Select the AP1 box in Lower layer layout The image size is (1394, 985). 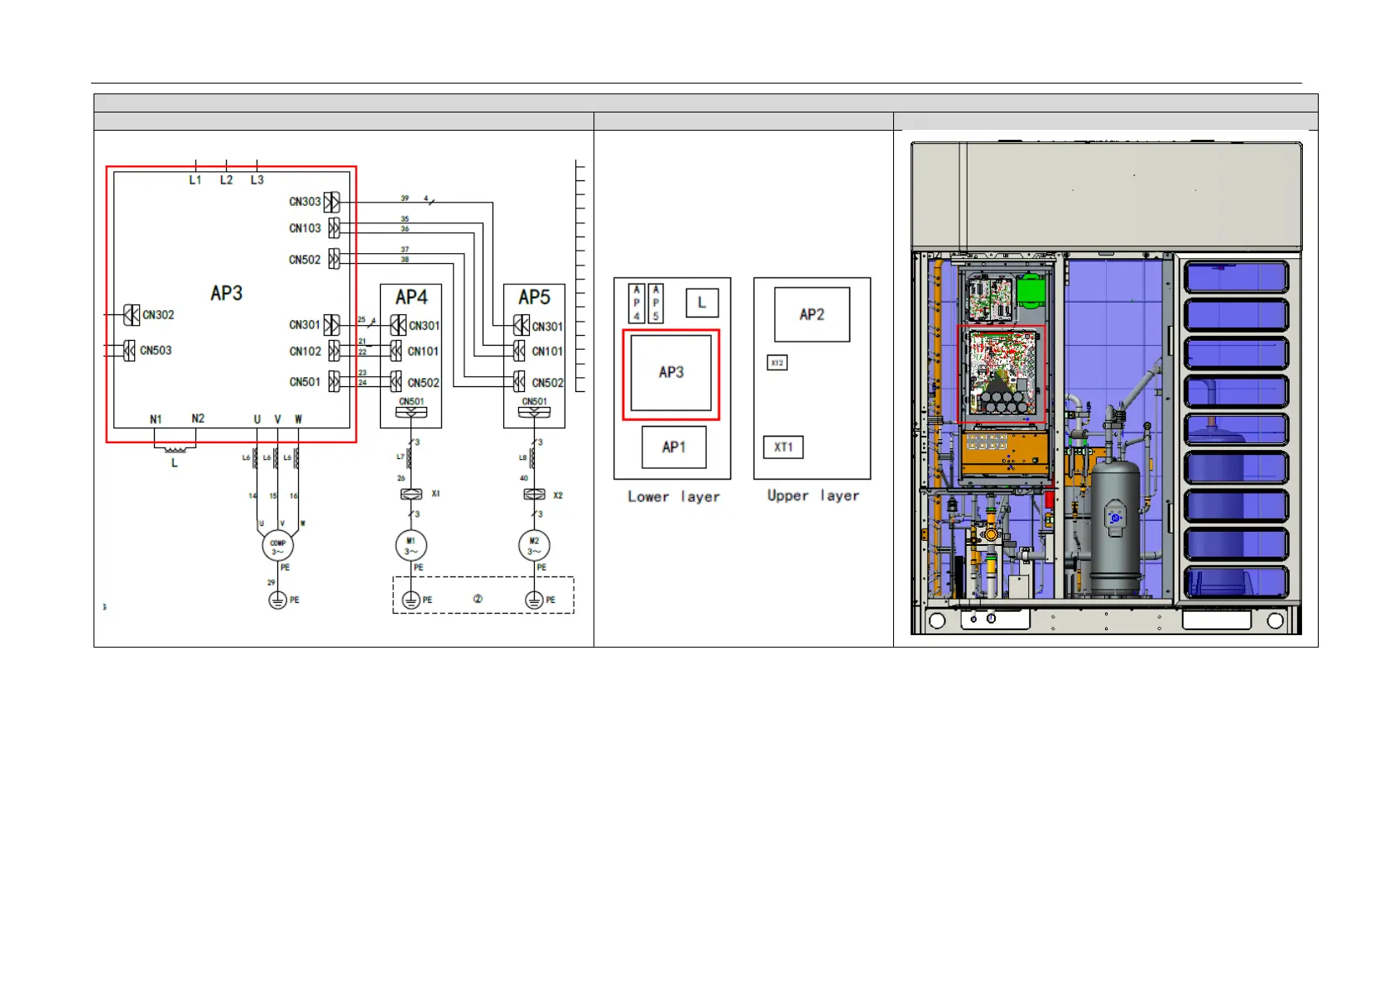[x=674, y=447]
